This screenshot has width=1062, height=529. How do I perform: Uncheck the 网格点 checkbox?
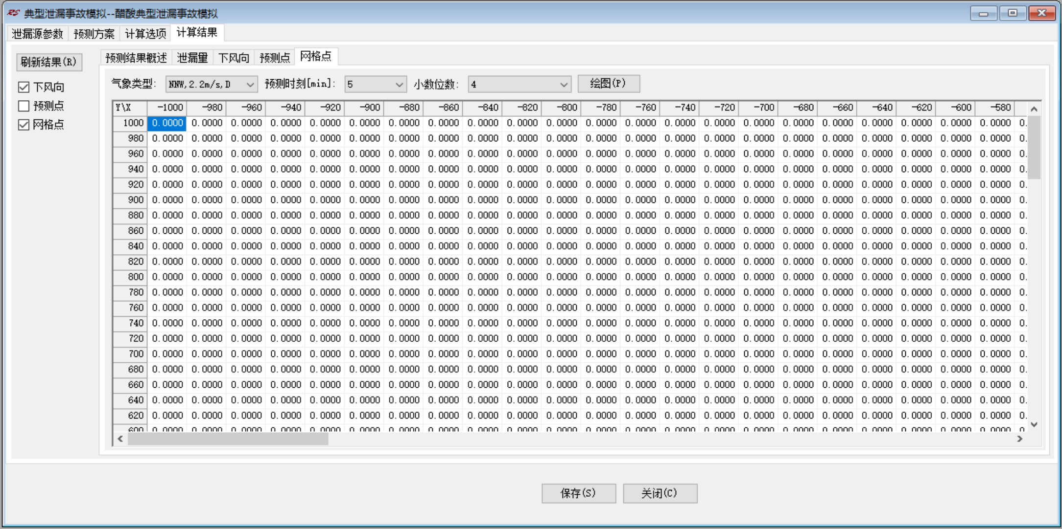click(x=24, y=125)
